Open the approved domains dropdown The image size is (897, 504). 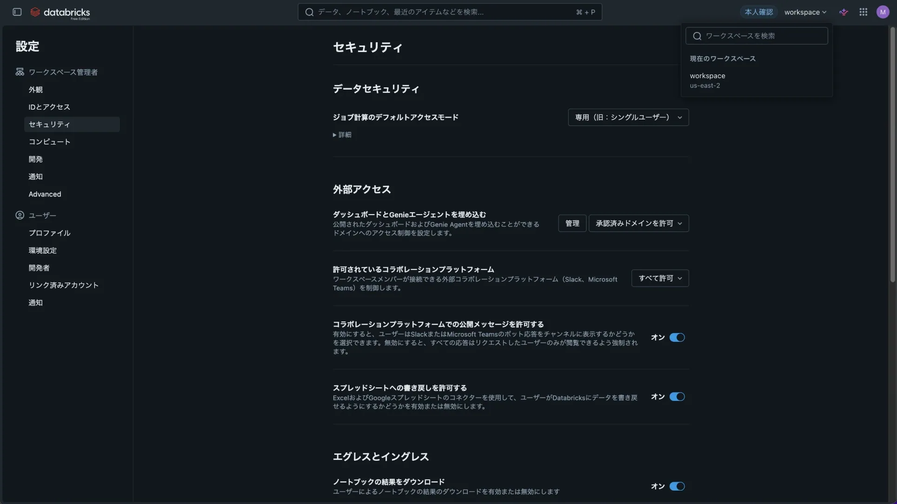[638, 223]
